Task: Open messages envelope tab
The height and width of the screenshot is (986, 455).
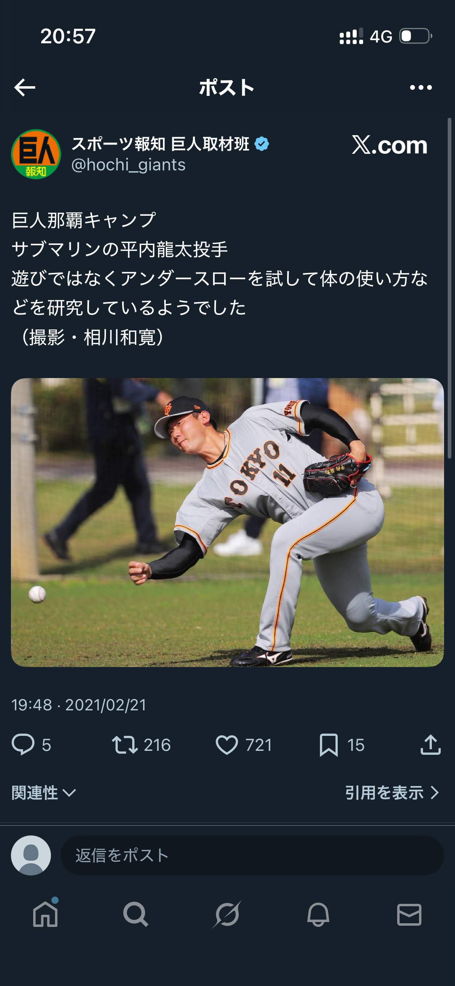Action: pos(409,914)
